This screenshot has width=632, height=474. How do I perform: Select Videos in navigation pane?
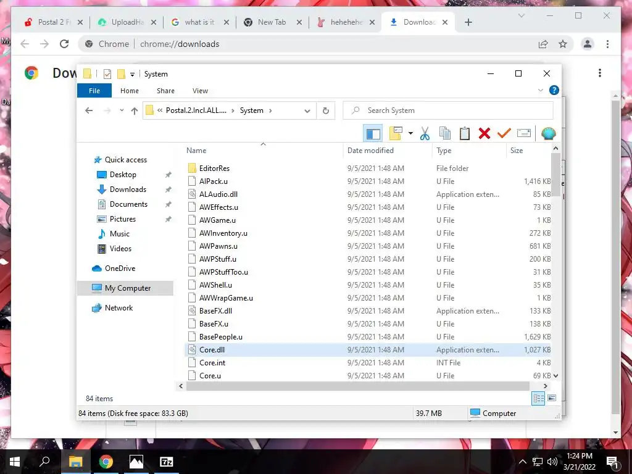click(x=120, y=249)
